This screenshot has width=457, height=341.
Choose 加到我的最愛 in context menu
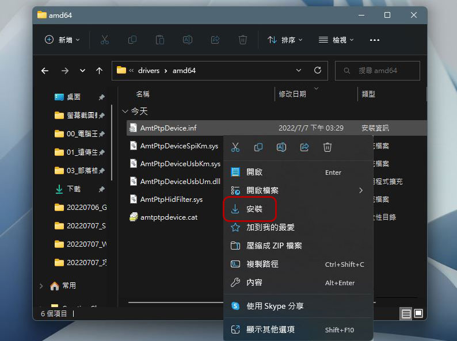(299, 227)
